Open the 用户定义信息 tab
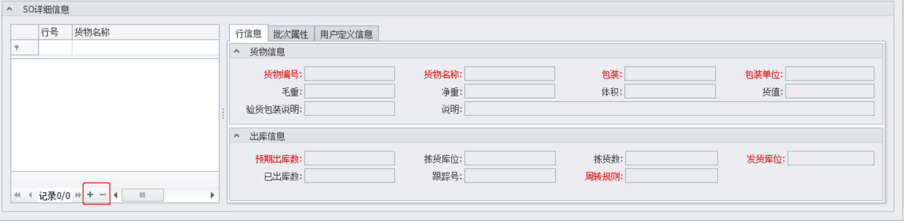Viewport: 904px width, 221px height. point(346,34)
